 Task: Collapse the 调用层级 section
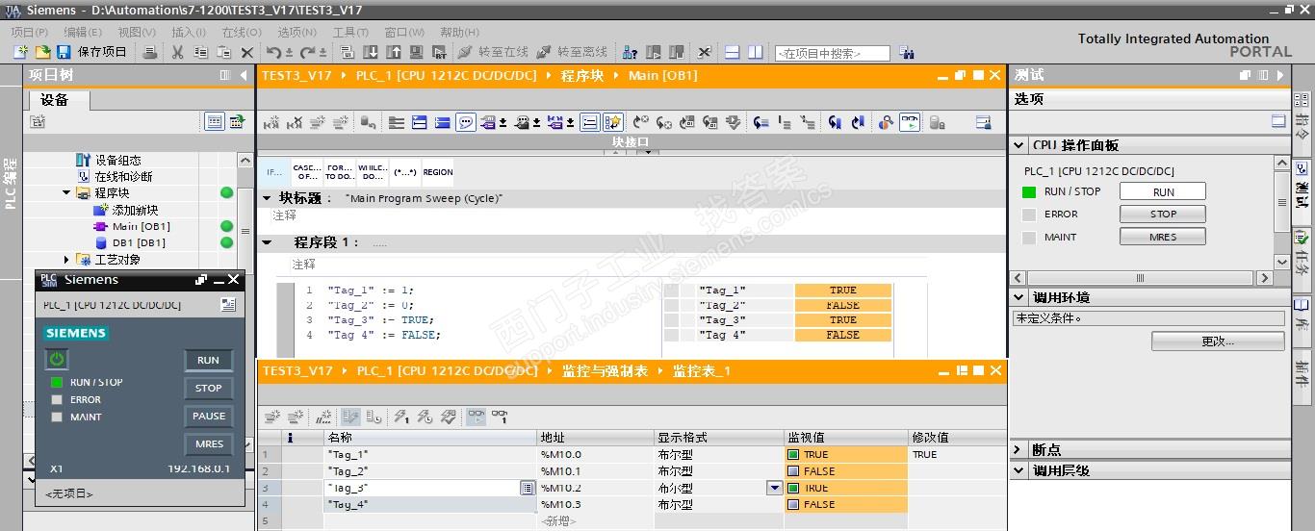(x=1020, y=470)
